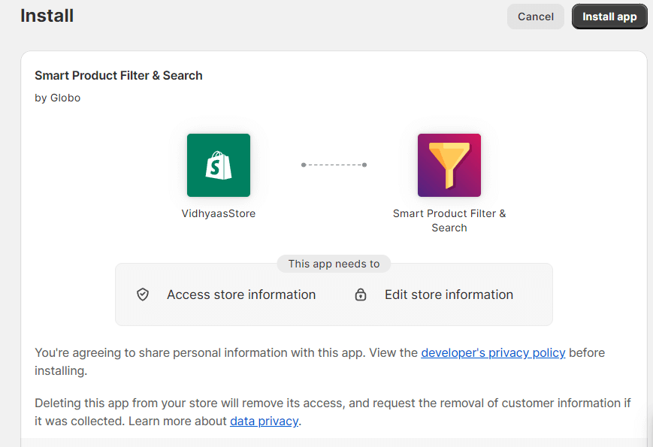Click the paragraph about sharing personal information
The height and width of the screenshot is (447, 653).
[225, 353]
